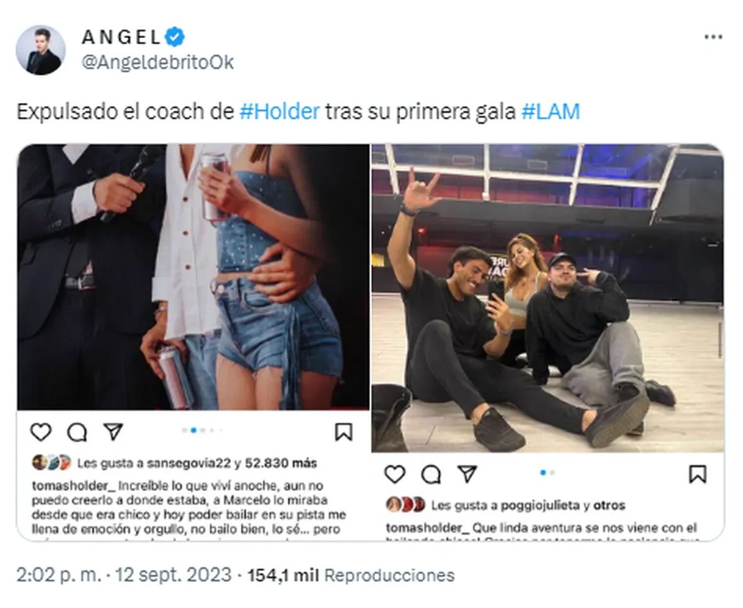
Task: Bookmark the right Instagram post
Action: (698, 474)
